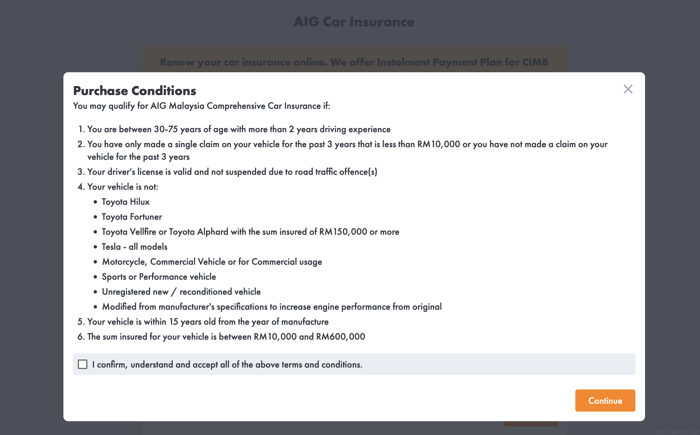The image size is (700, 435).
Task: Click the 'I confirm, understand and accept' label
Action: click(227, 365)
